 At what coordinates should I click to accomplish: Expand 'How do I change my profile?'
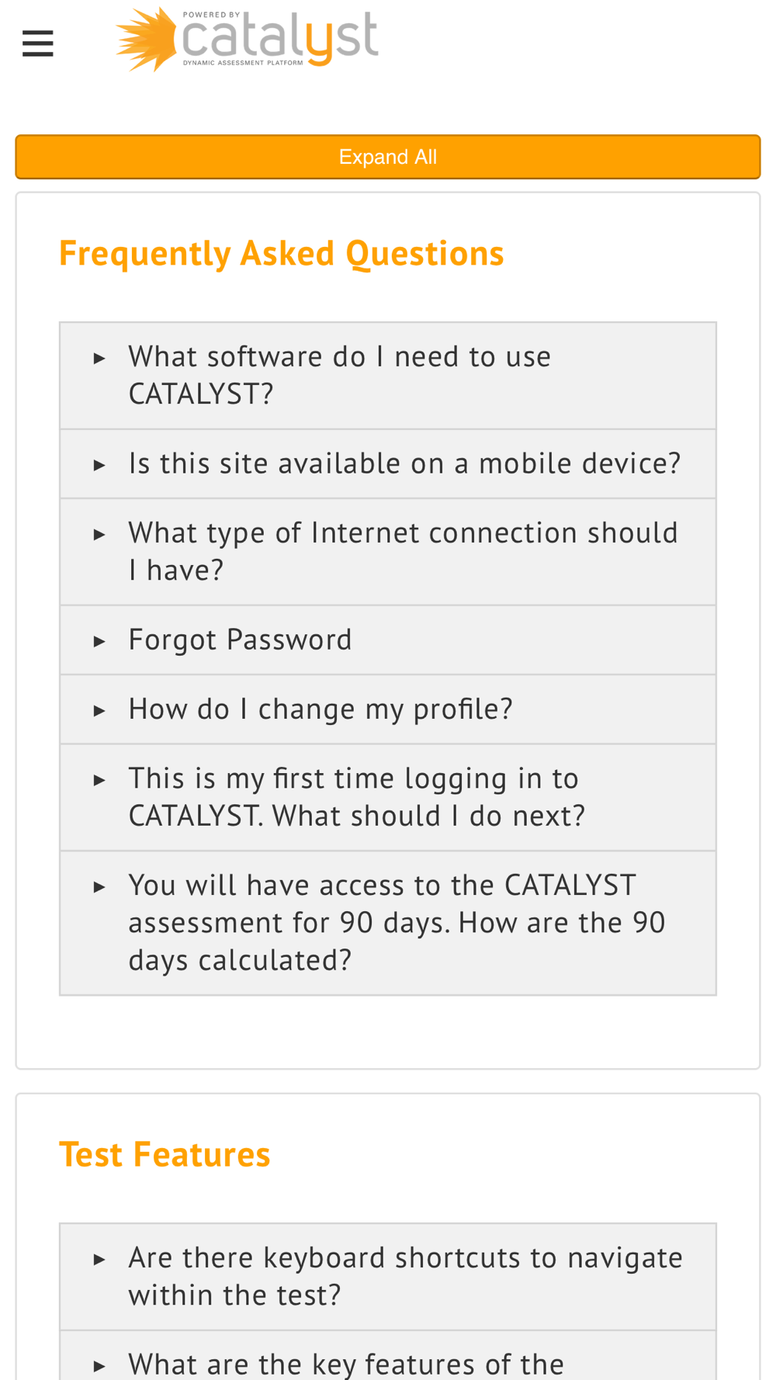click(388, 709)
